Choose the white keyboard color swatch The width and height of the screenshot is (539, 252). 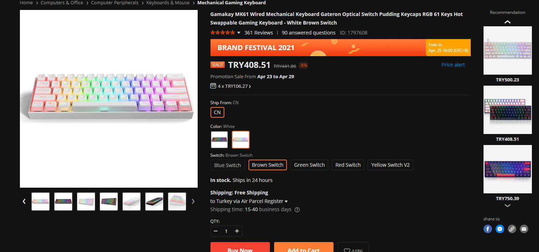pos(241,140)
